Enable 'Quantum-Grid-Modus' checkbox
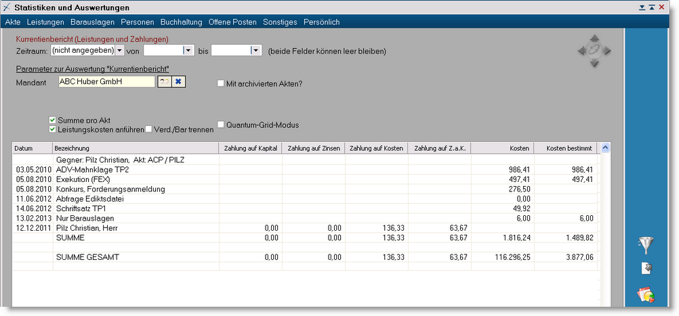 [221, 125]
